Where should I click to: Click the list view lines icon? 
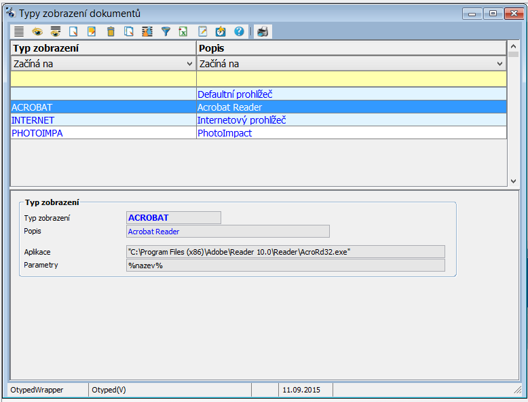tap(19, 31)
